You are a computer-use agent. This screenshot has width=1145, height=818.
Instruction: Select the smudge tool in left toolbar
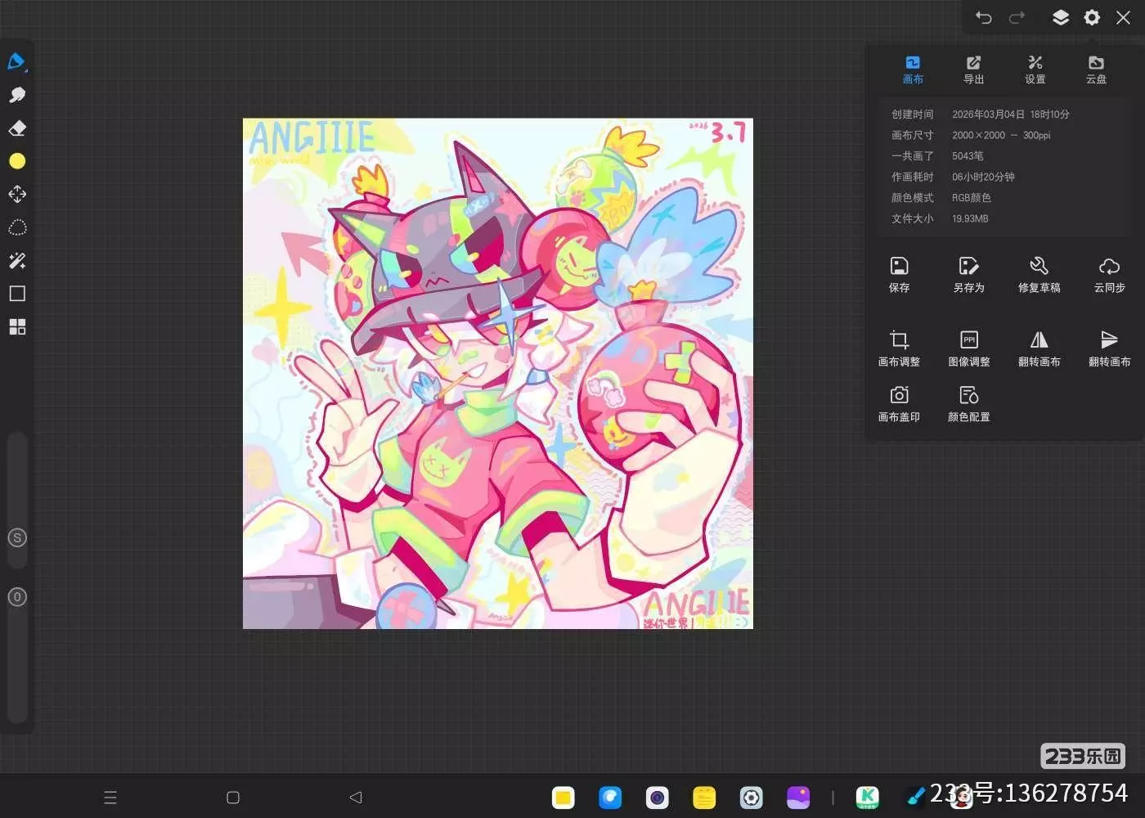click(17, 95)
